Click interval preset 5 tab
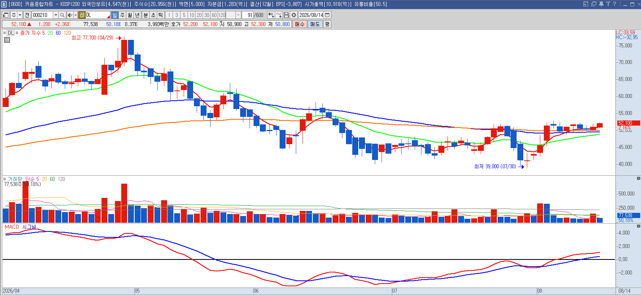The width and height of the screenshot is (641, 295). coord(184,15)
